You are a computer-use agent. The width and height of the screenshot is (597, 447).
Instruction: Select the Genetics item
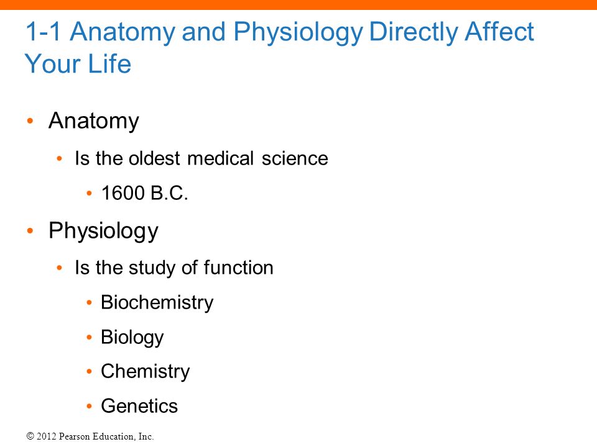tap(139, 406)
